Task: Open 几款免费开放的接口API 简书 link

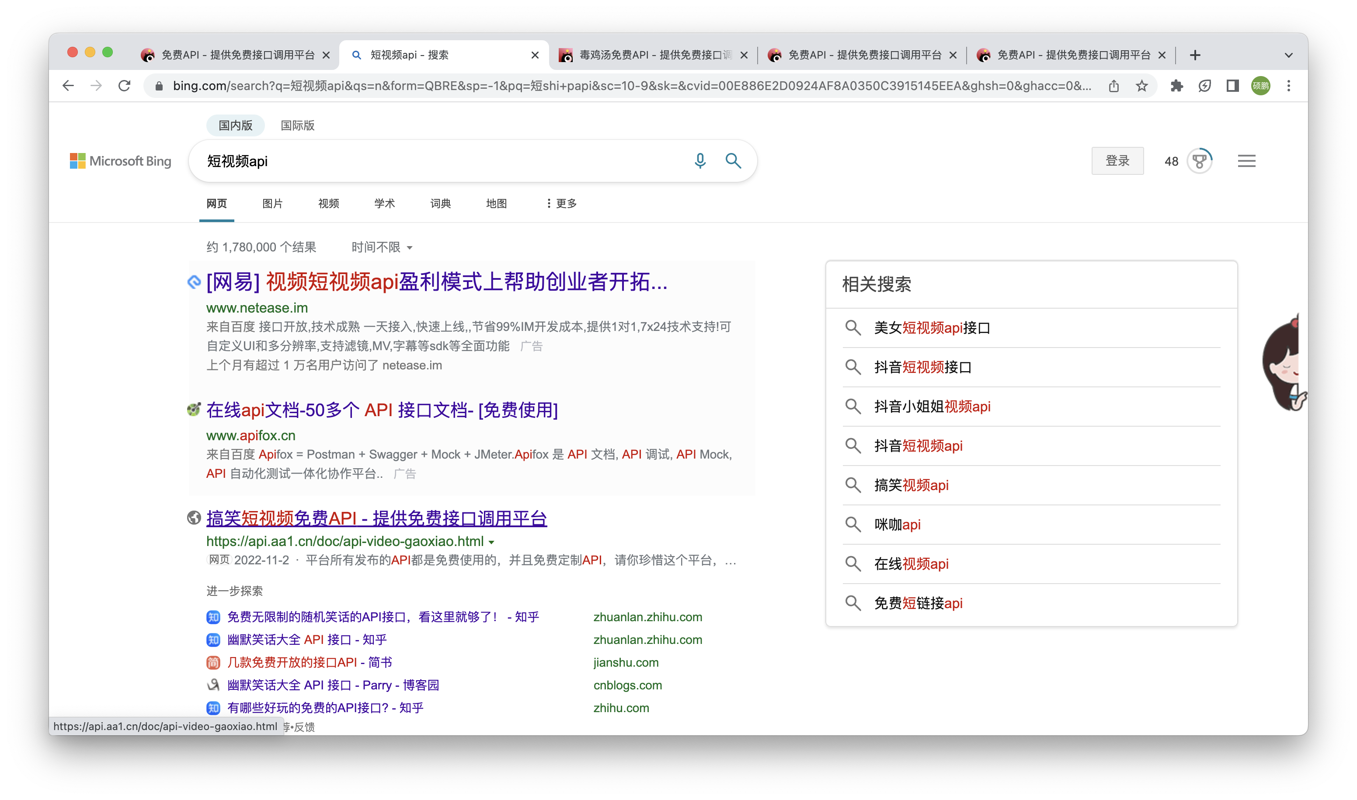Action: coord(310,663)
